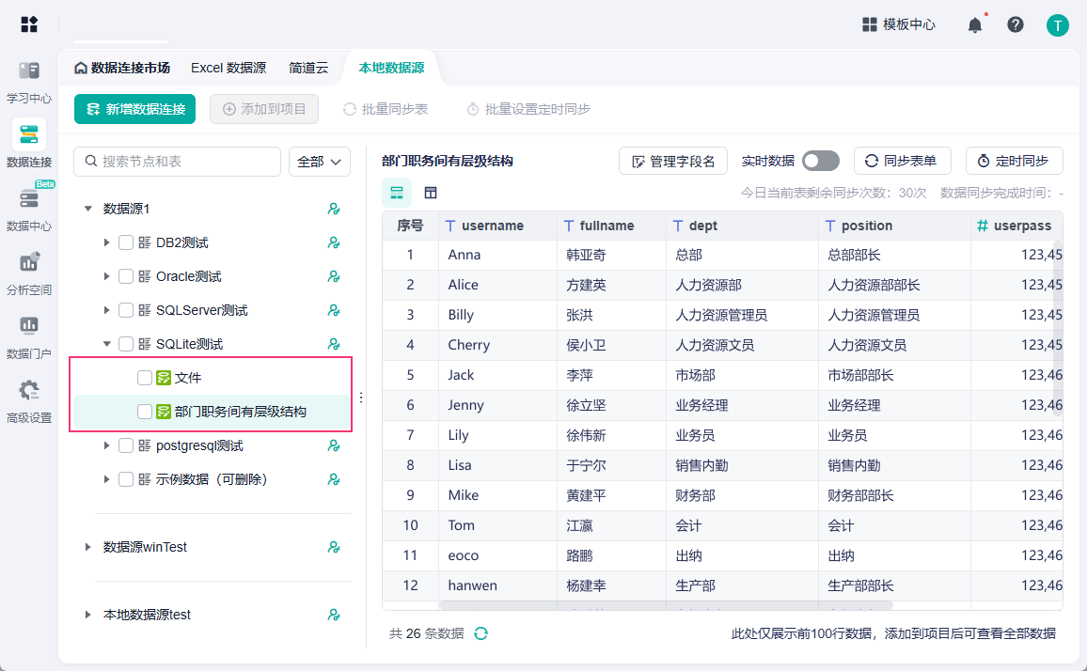Refresh the row count icon
Viewport: 1087px width, 671px height.
click(480, 633)
